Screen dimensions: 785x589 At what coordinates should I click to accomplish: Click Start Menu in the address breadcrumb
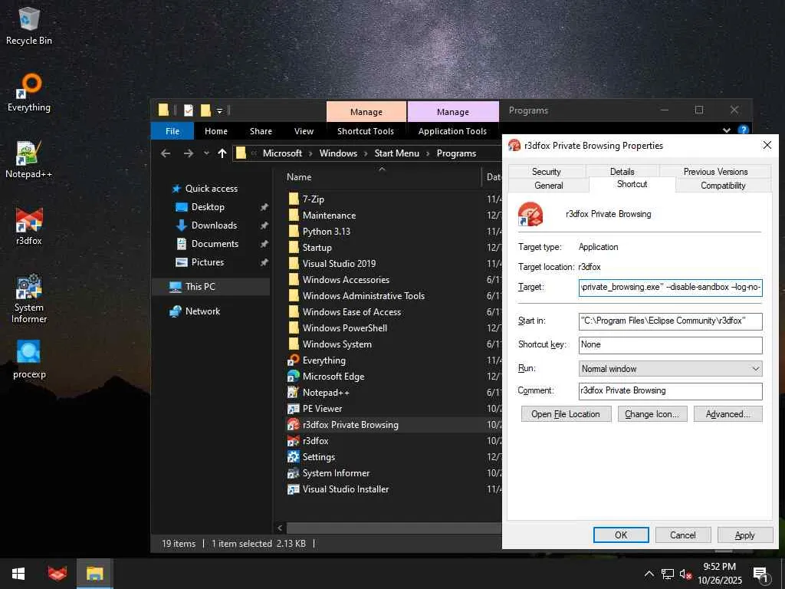pos(396,153)
